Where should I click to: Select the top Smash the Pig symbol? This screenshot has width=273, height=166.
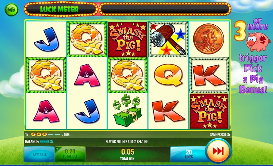tap(128, 39)
